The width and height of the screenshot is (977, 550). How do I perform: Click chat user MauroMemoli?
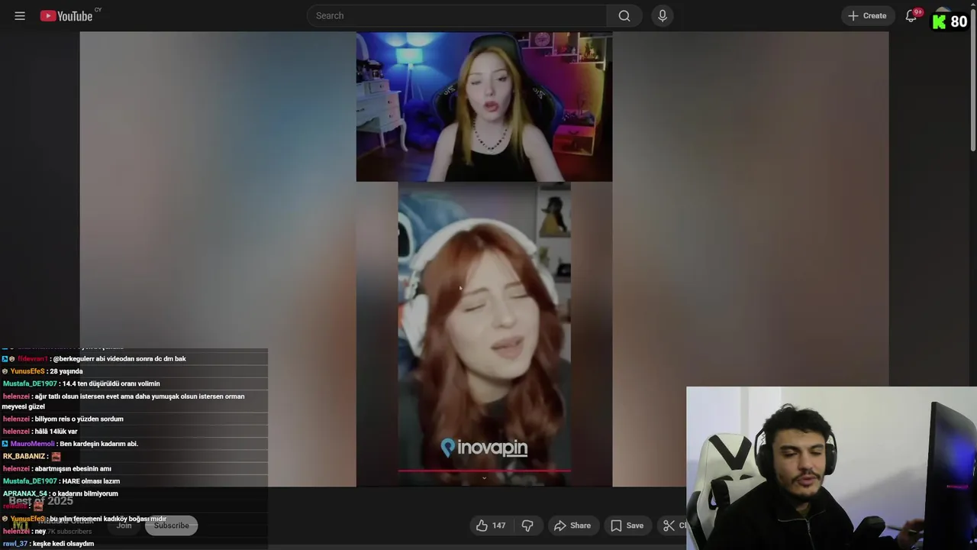(x=33, y=444)
